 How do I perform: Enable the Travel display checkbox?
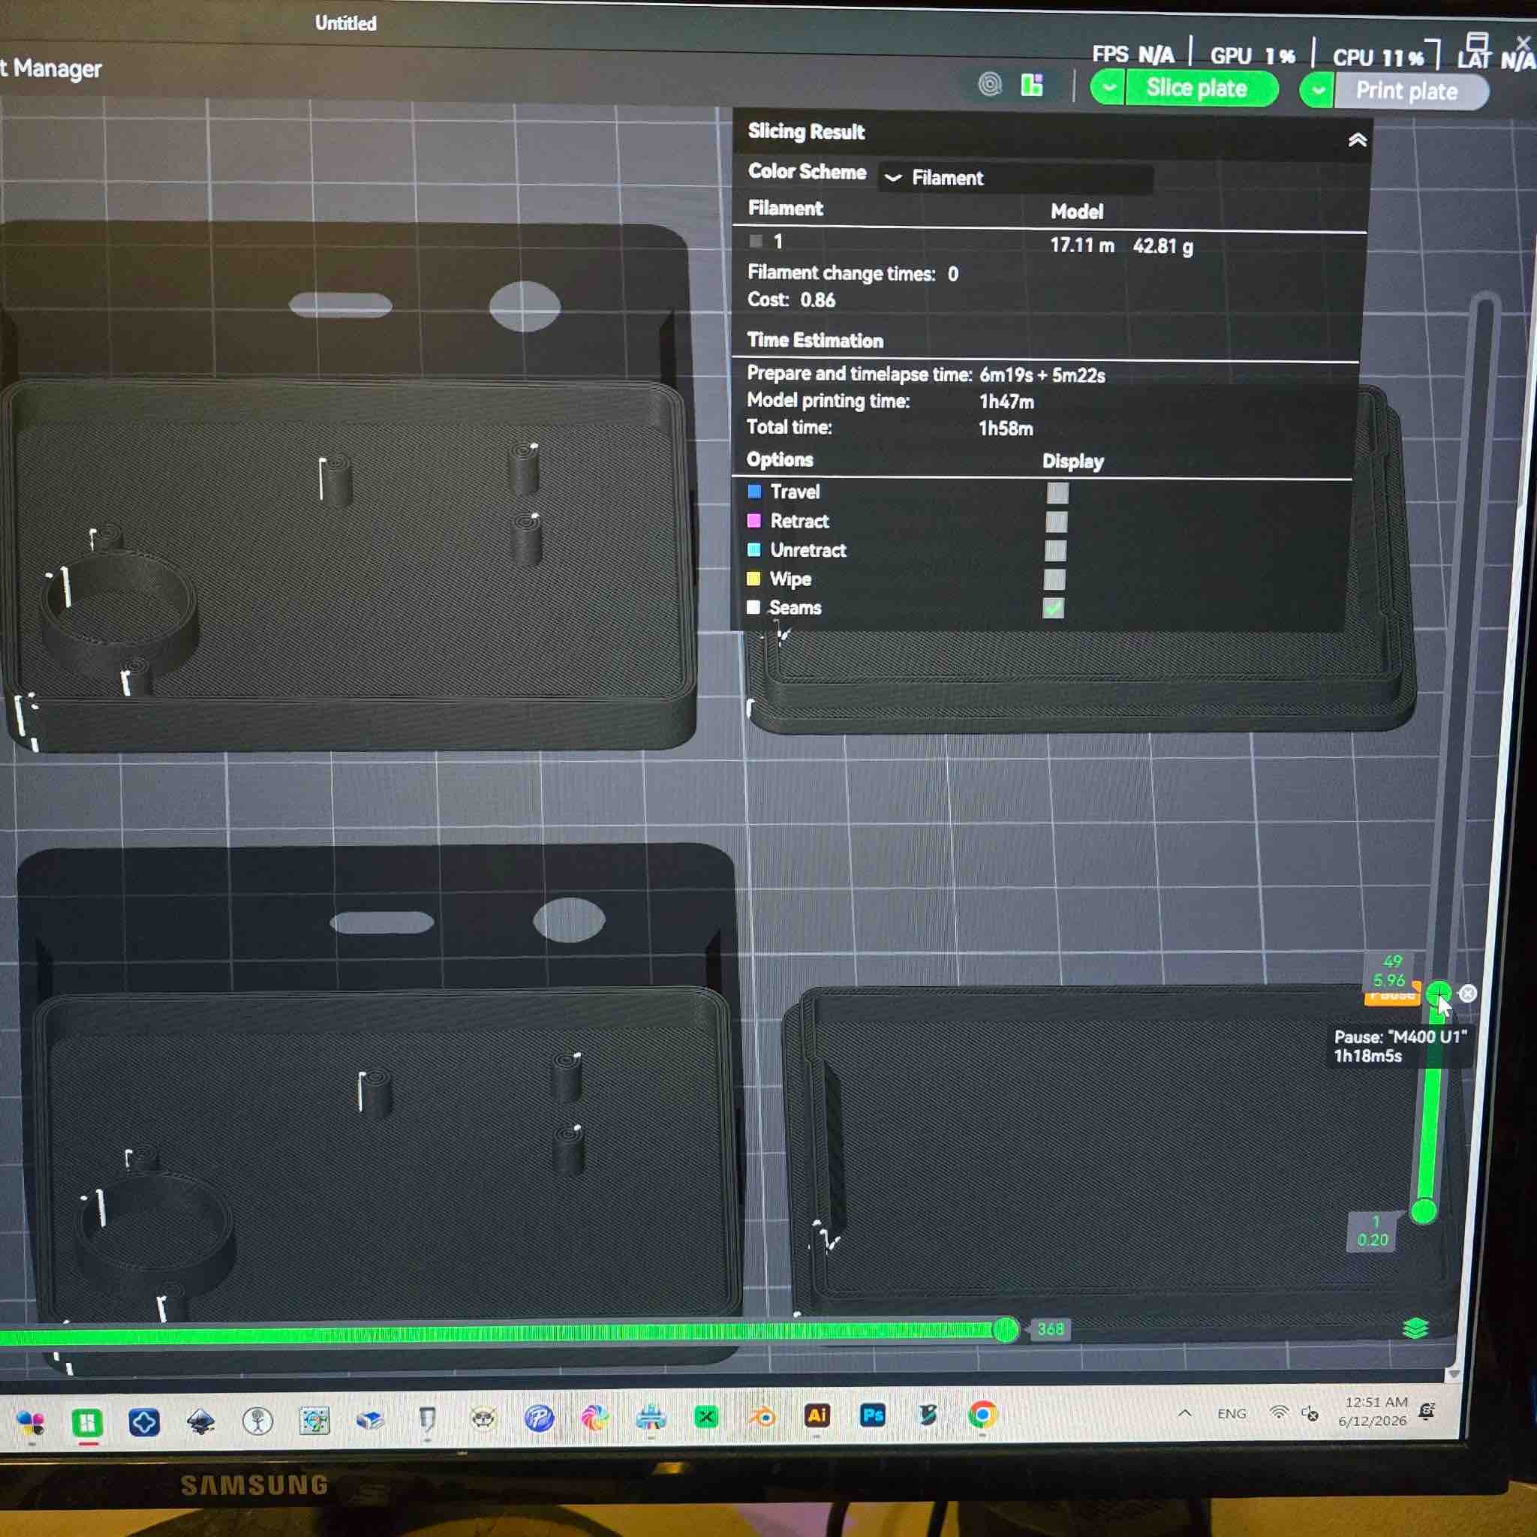tap(1057, 492)
